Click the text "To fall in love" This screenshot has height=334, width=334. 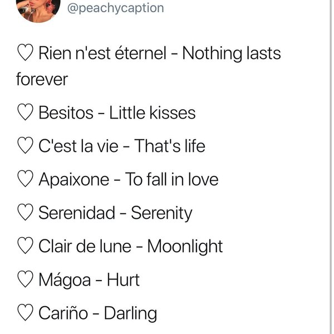(171, 180)
